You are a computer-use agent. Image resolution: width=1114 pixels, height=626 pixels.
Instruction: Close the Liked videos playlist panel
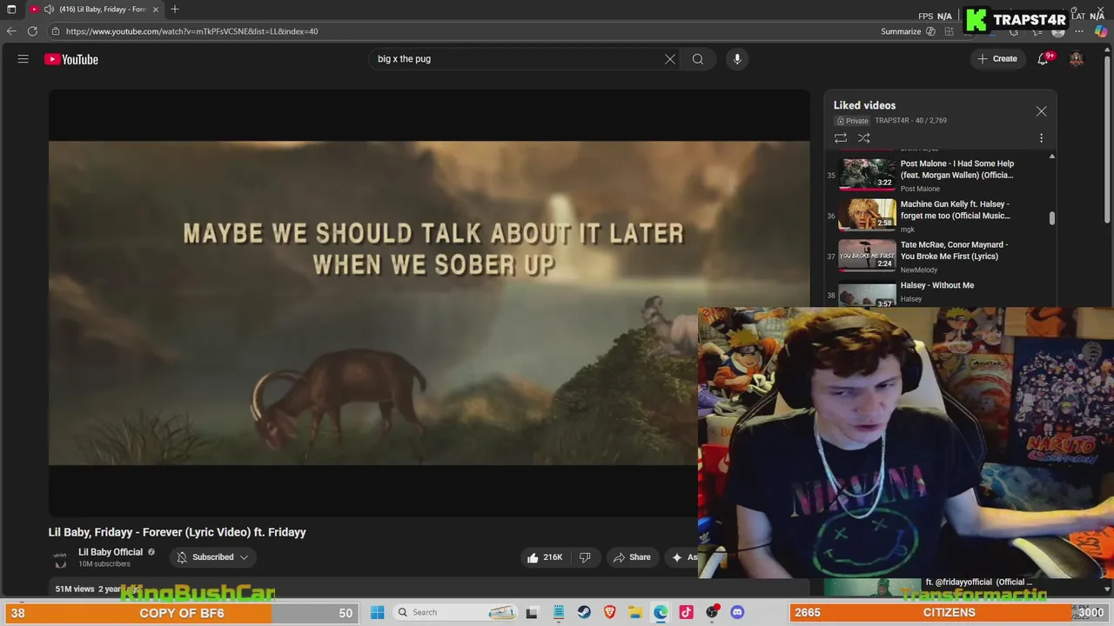click(1041, 111)
